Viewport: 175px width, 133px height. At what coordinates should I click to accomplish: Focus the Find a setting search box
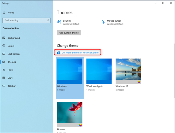click(x=26, y=20)
